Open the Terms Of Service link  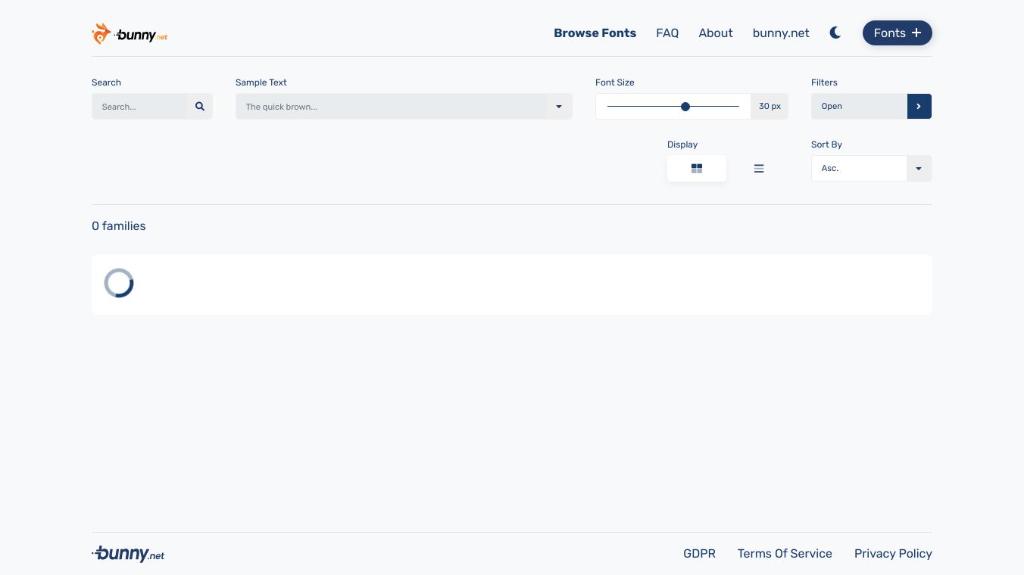pyautogui.click(x=785, y=554)
